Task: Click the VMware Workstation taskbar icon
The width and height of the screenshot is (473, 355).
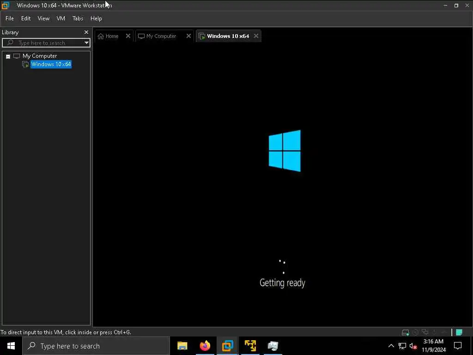Action: coord(227,346)
